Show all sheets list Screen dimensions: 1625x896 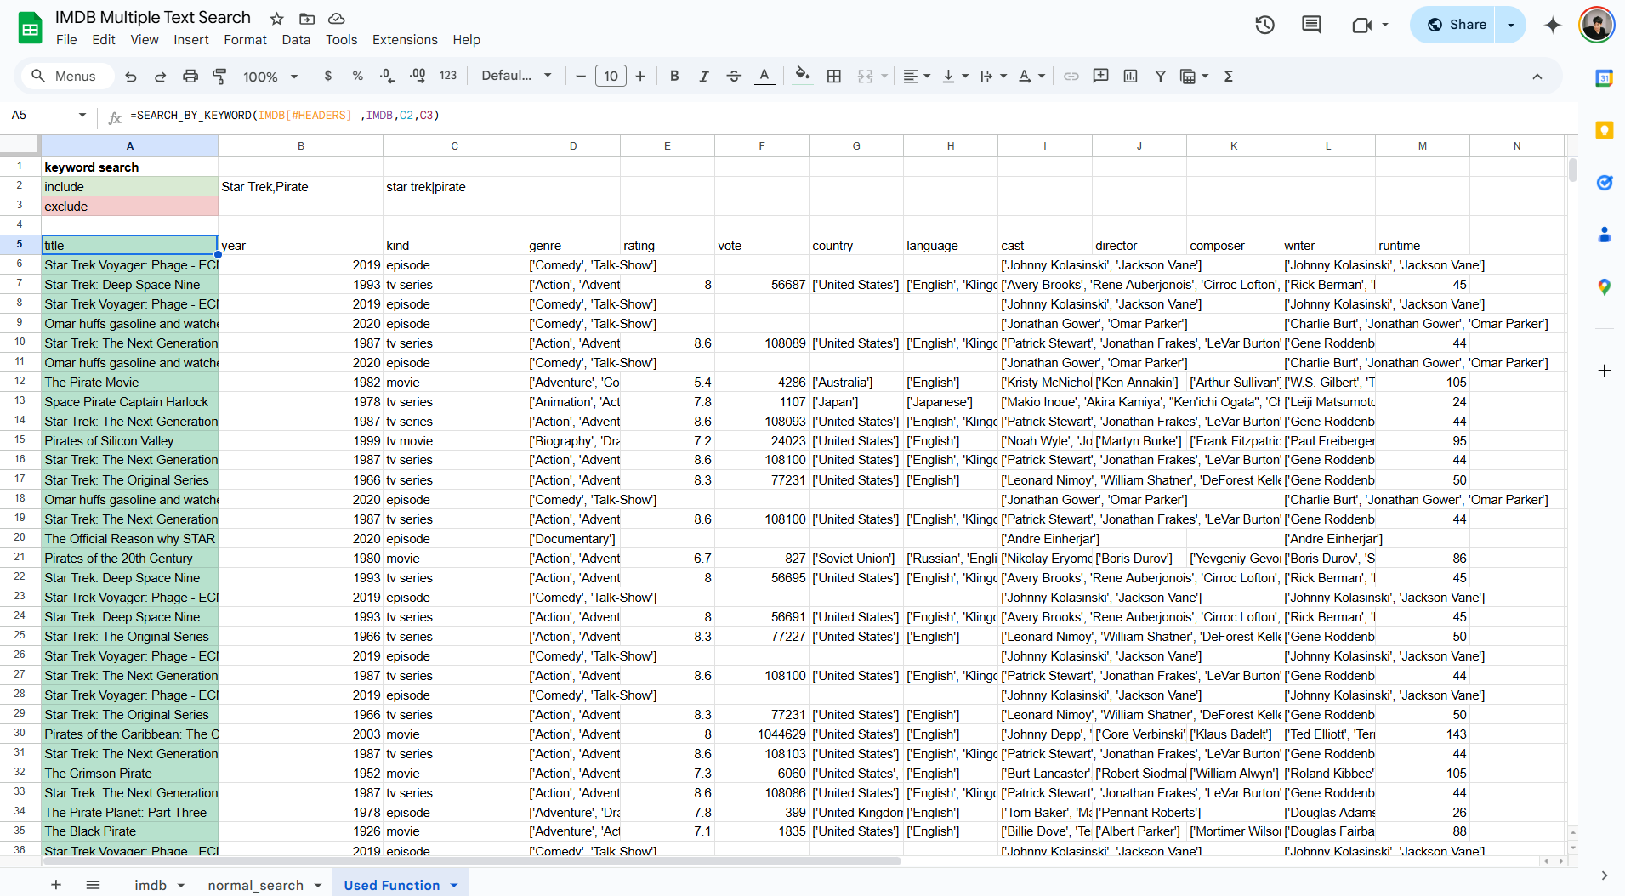pos(94,885)
